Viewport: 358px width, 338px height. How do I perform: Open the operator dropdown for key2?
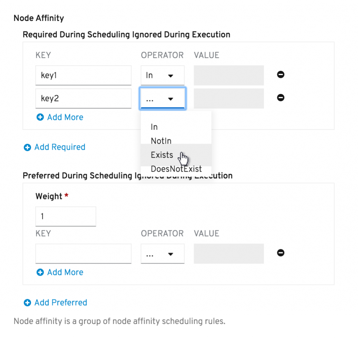[x=162, y=98]
